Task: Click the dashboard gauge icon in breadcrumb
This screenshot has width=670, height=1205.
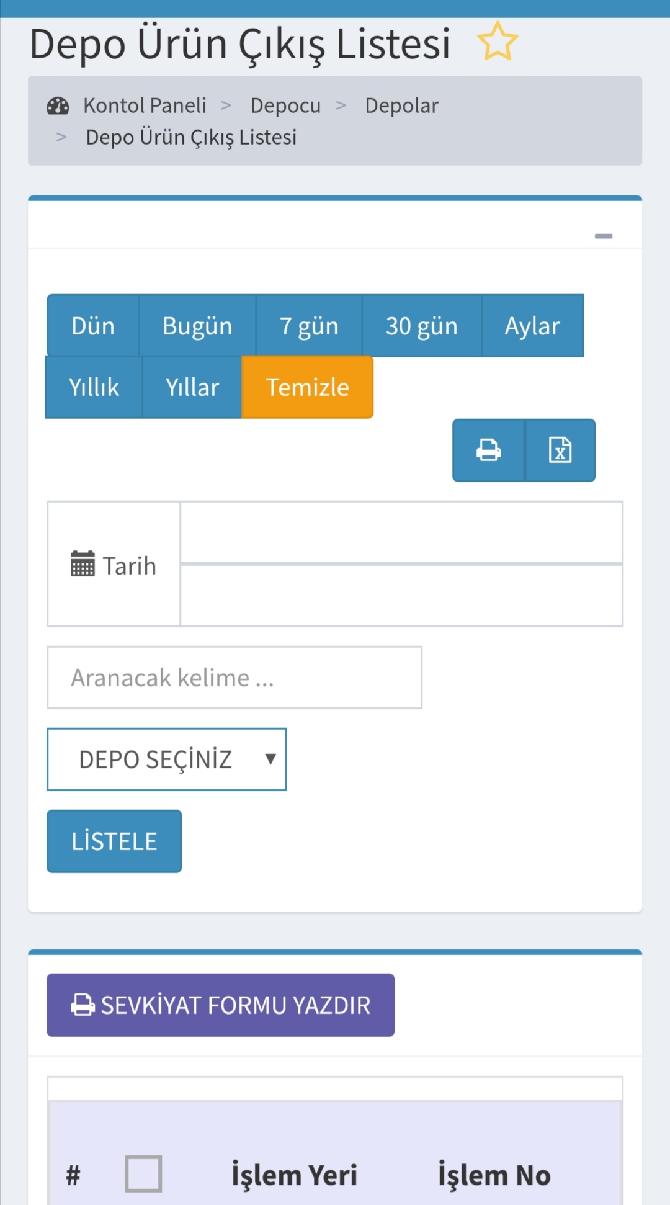Action: (58, 106)
